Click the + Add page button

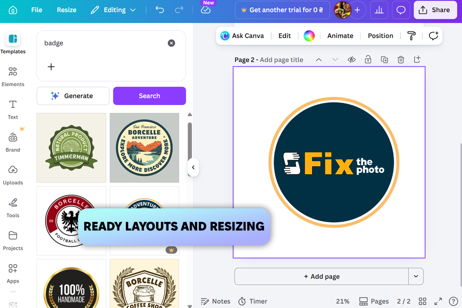point(322,276)
